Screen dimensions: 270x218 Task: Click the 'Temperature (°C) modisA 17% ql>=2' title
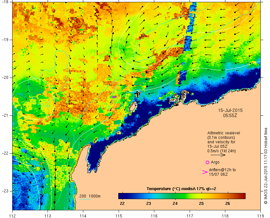[x=181, y=189]
